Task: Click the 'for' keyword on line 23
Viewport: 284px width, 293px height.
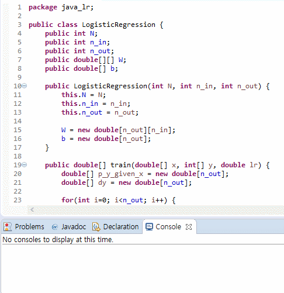Action: [67, 200]
